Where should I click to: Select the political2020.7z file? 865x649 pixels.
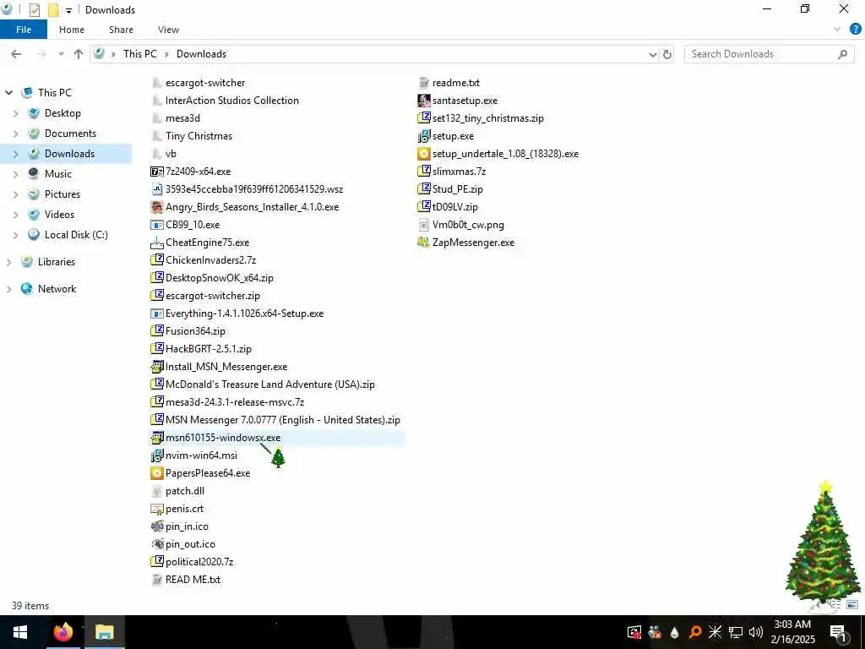pos(193,561)
